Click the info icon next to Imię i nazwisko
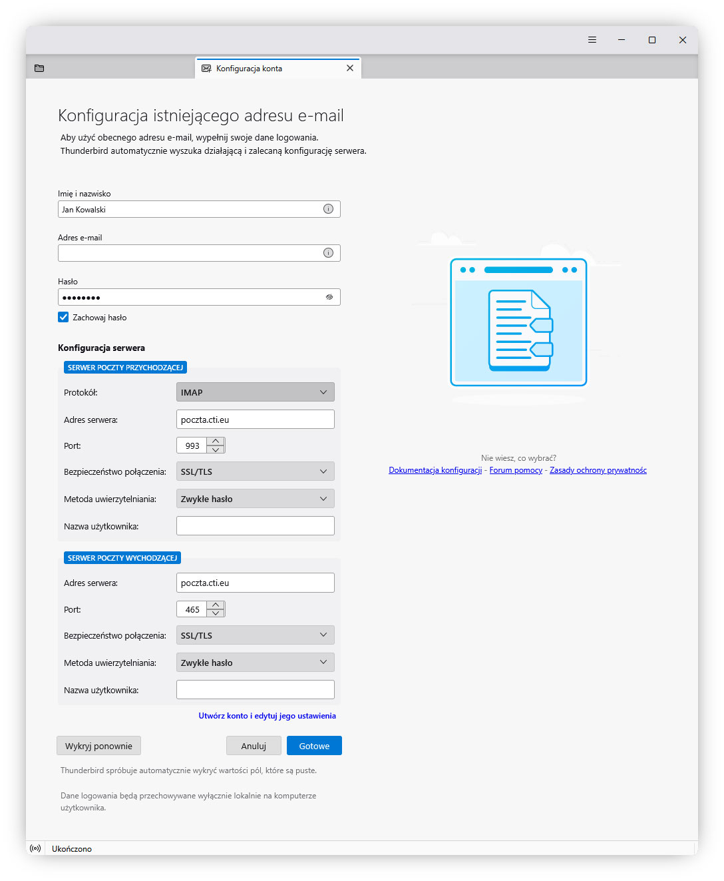This screenshot has height=881, width=724. tap(328, 208)
